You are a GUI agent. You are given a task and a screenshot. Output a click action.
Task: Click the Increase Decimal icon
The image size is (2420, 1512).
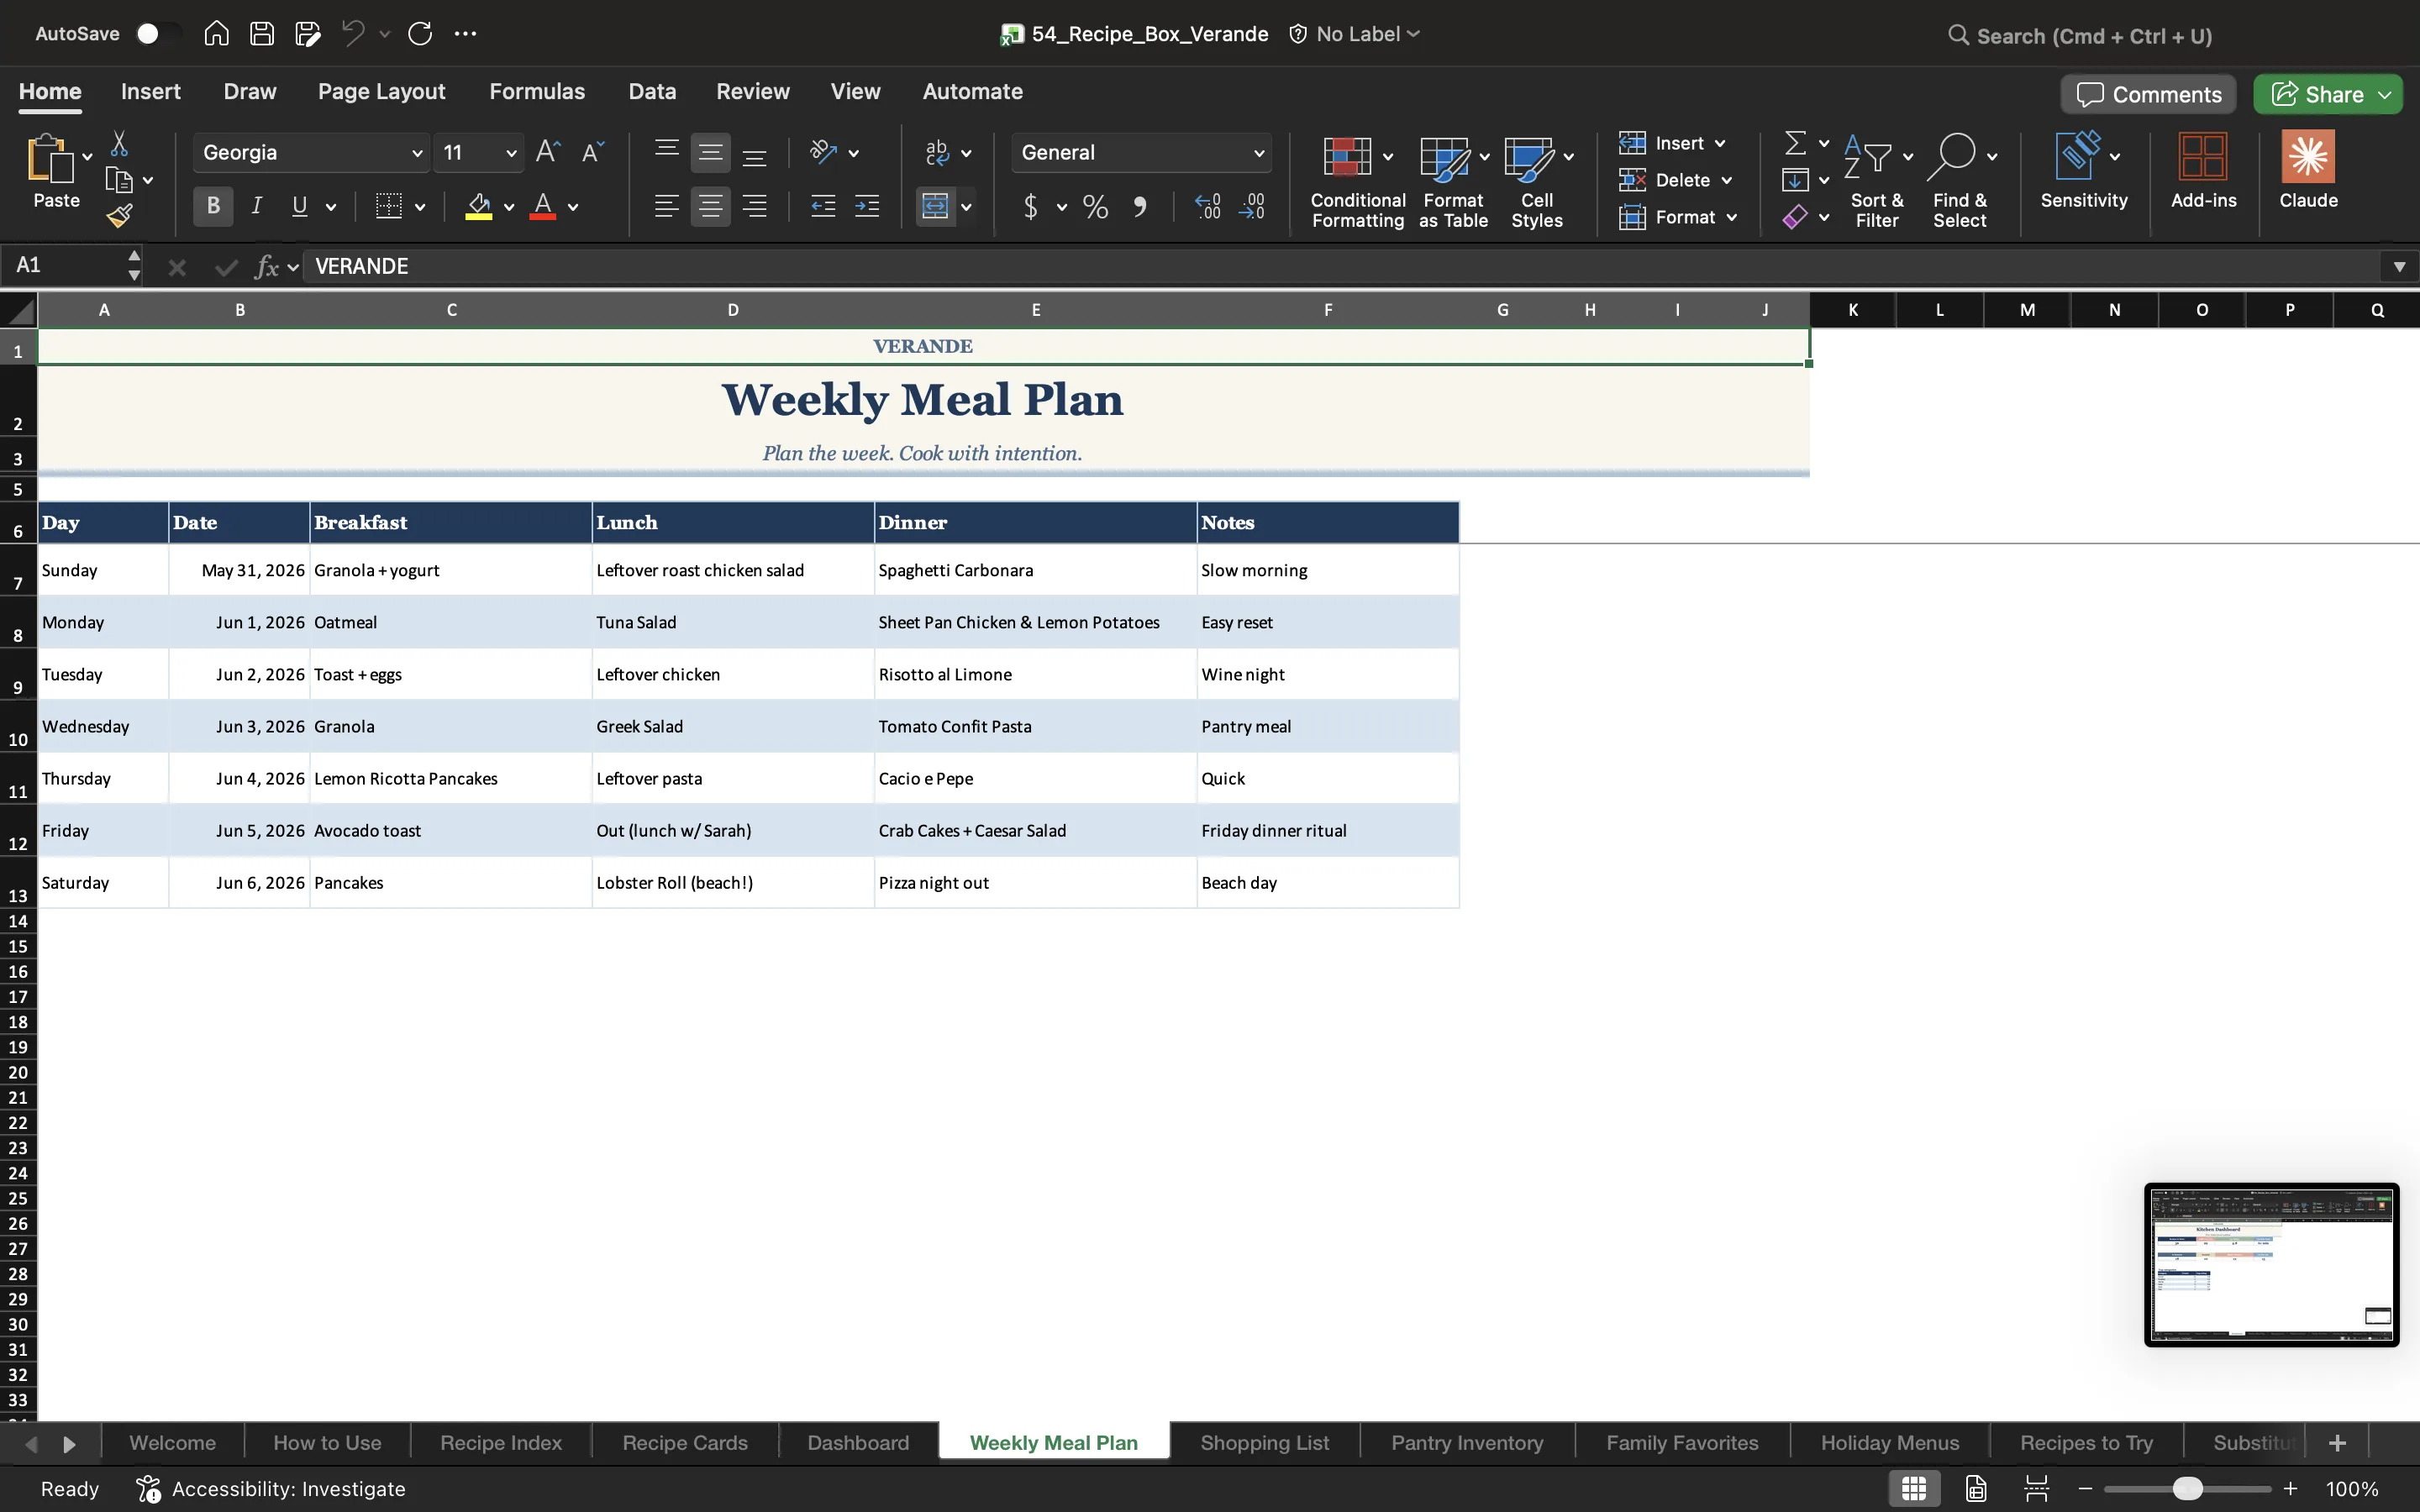click(1208, 207)
